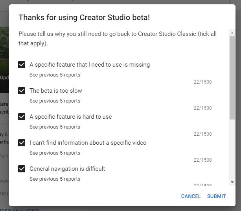This screenshot has height=211, width=241.
Task: Toggle 'I can't find information about a specific video'
Action: [22, 143]
